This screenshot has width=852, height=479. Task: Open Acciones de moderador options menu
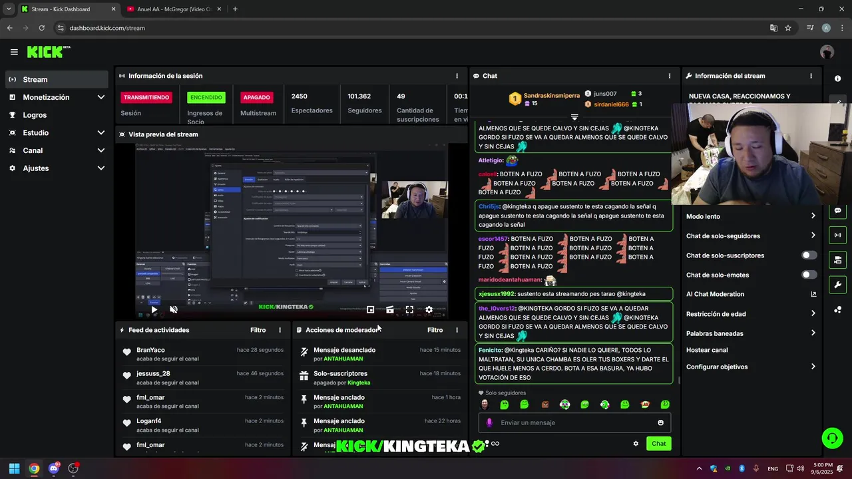457,330
